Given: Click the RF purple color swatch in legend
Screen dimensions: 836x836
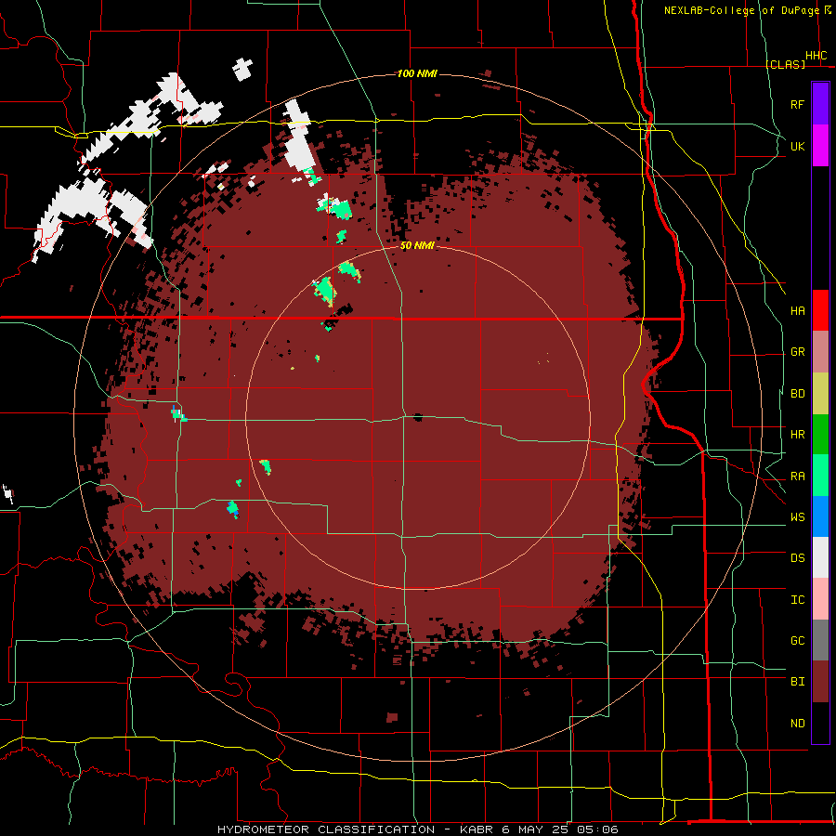Looking at the screenshot, I should click(x=820, y=104).
